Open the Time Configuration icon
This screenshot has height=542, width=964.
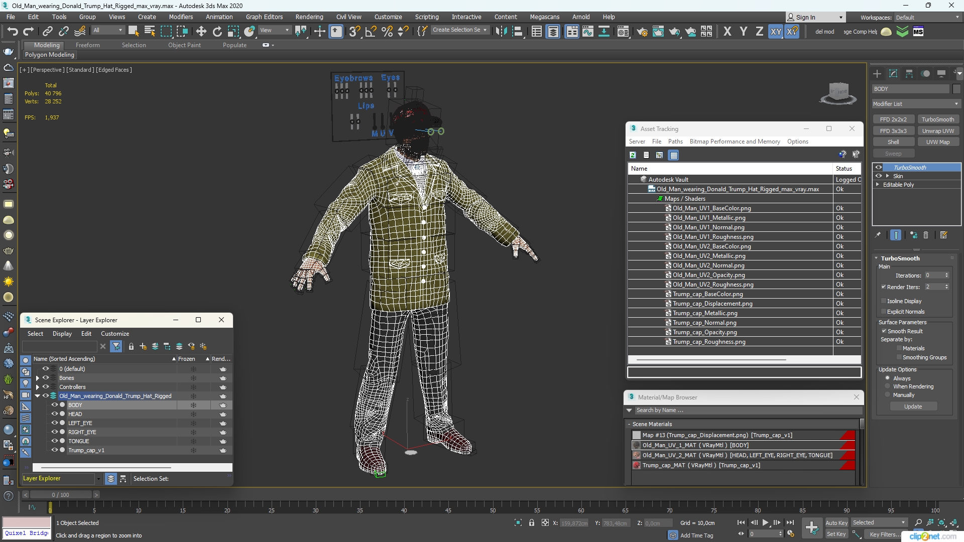pos(791,534)
